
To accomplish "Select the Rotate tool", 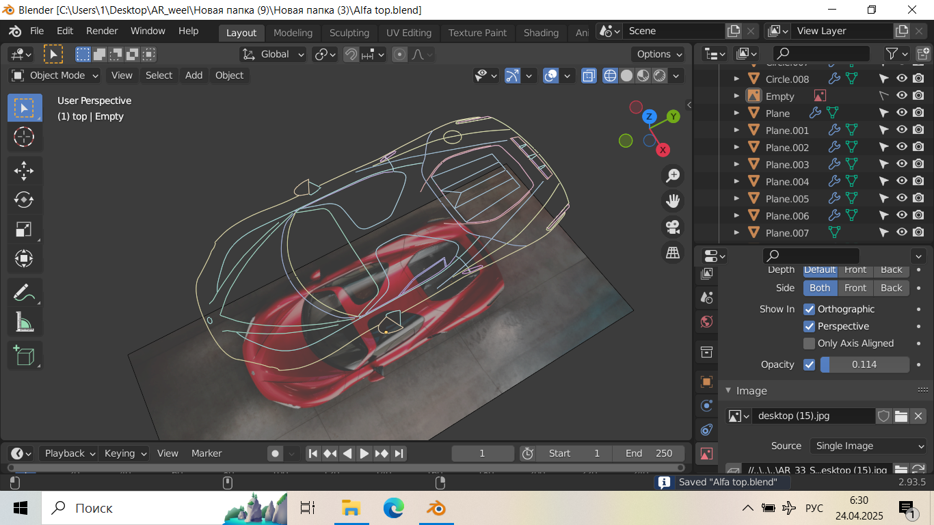I will tap(24, 200).
